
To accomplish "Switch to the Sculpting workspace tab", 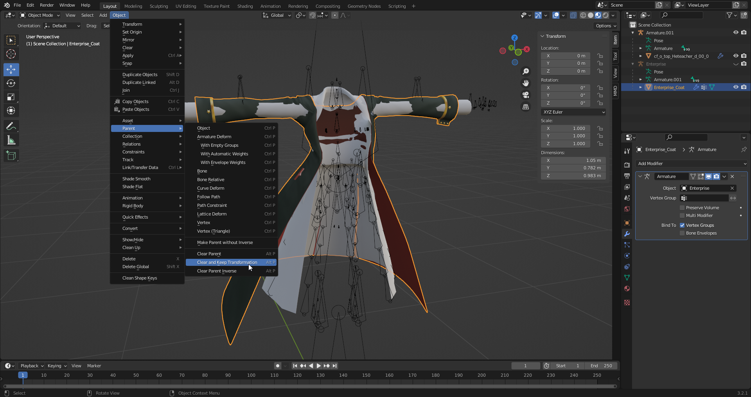I will [x=159, y=6].
